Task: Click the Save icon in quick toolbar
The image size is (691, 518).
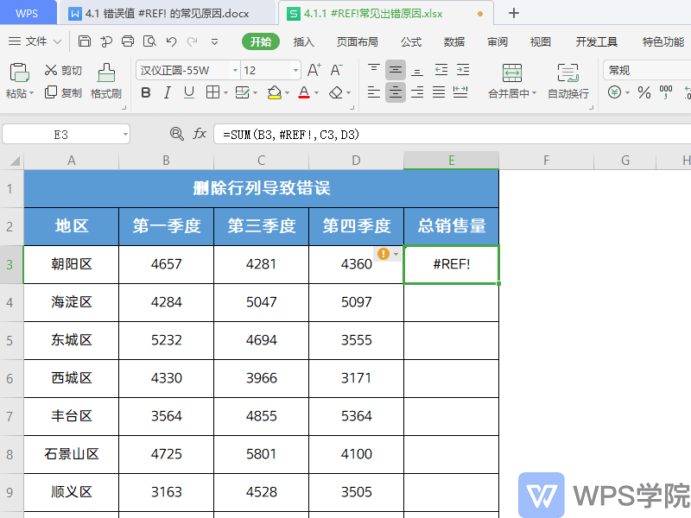Action: click(84, 41)
